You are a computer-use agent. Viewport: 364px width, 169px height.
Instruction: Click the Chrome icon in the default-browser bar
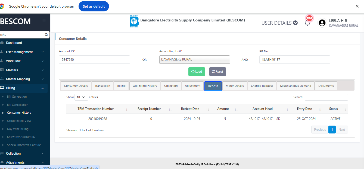(x=2, y=6)
